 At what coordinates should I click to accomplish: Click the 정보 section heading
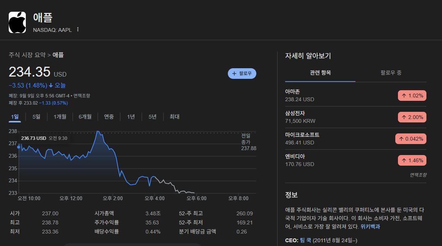pyautogui.click(x=292, y=195)
